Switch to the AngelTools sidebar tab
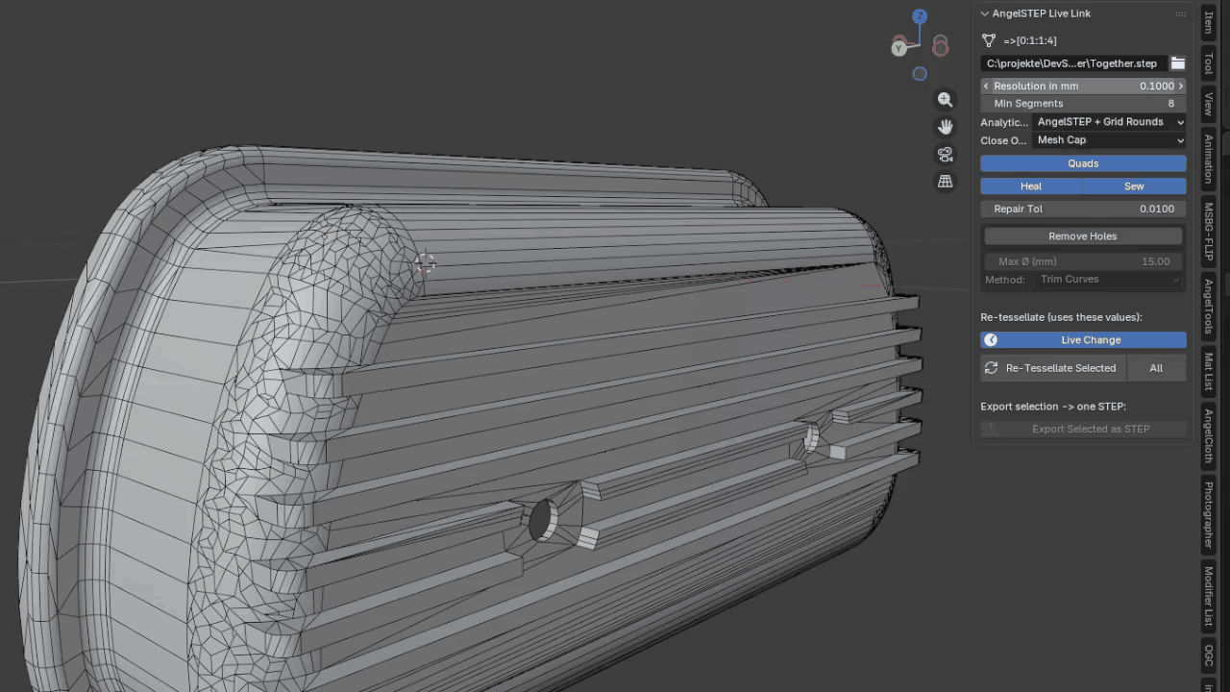Viewport: 1230px width, 692px height. pos(1209,309)
